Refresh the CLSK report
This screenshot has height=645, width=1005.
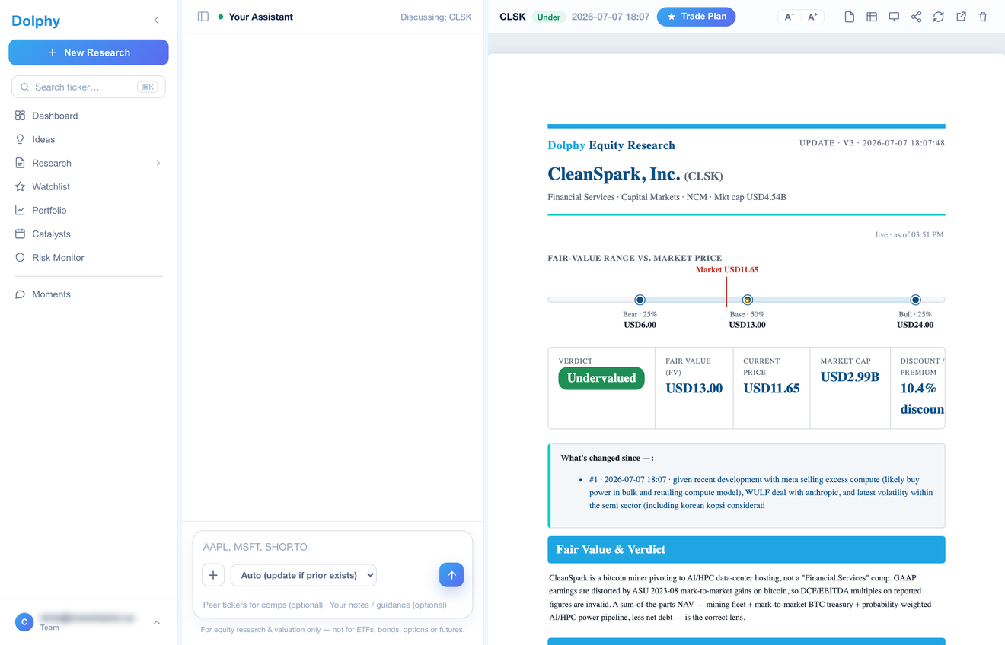939,17
